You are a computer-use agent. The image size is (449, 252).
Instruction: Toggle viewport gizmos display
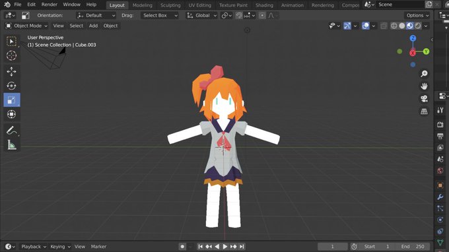coord(347,26)
